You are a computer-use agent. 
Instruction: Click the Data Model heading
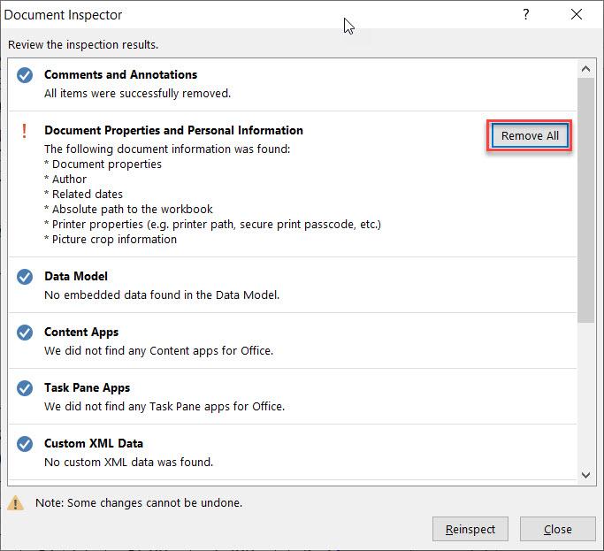coord(76,276)
